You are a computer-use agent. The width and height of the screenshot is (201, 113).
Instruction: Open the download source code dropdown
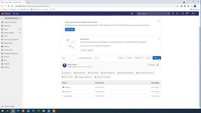[x=149, y=58]
